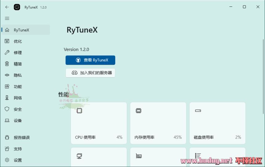Screen dimensions: 265x167
Task: Select the 内存使用率 memory card
Action: (x=158, y=123)
